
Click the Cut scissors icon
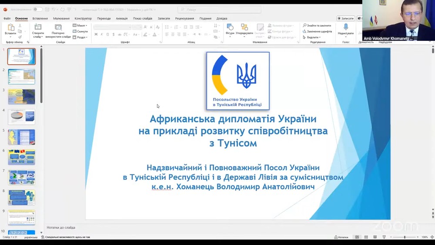point(20,26)
